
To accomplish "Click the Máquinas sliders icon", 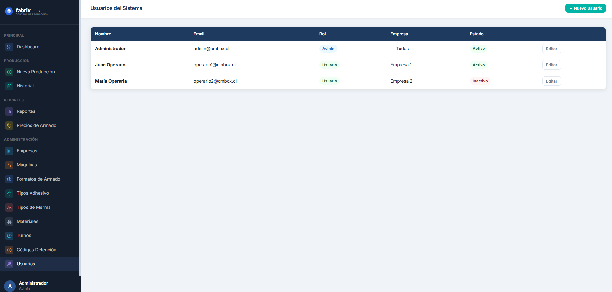I will 9,165.
